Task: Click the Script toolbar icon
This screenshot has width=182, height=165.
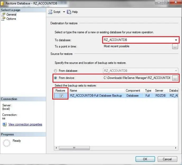Action: [x=50, y=12]
